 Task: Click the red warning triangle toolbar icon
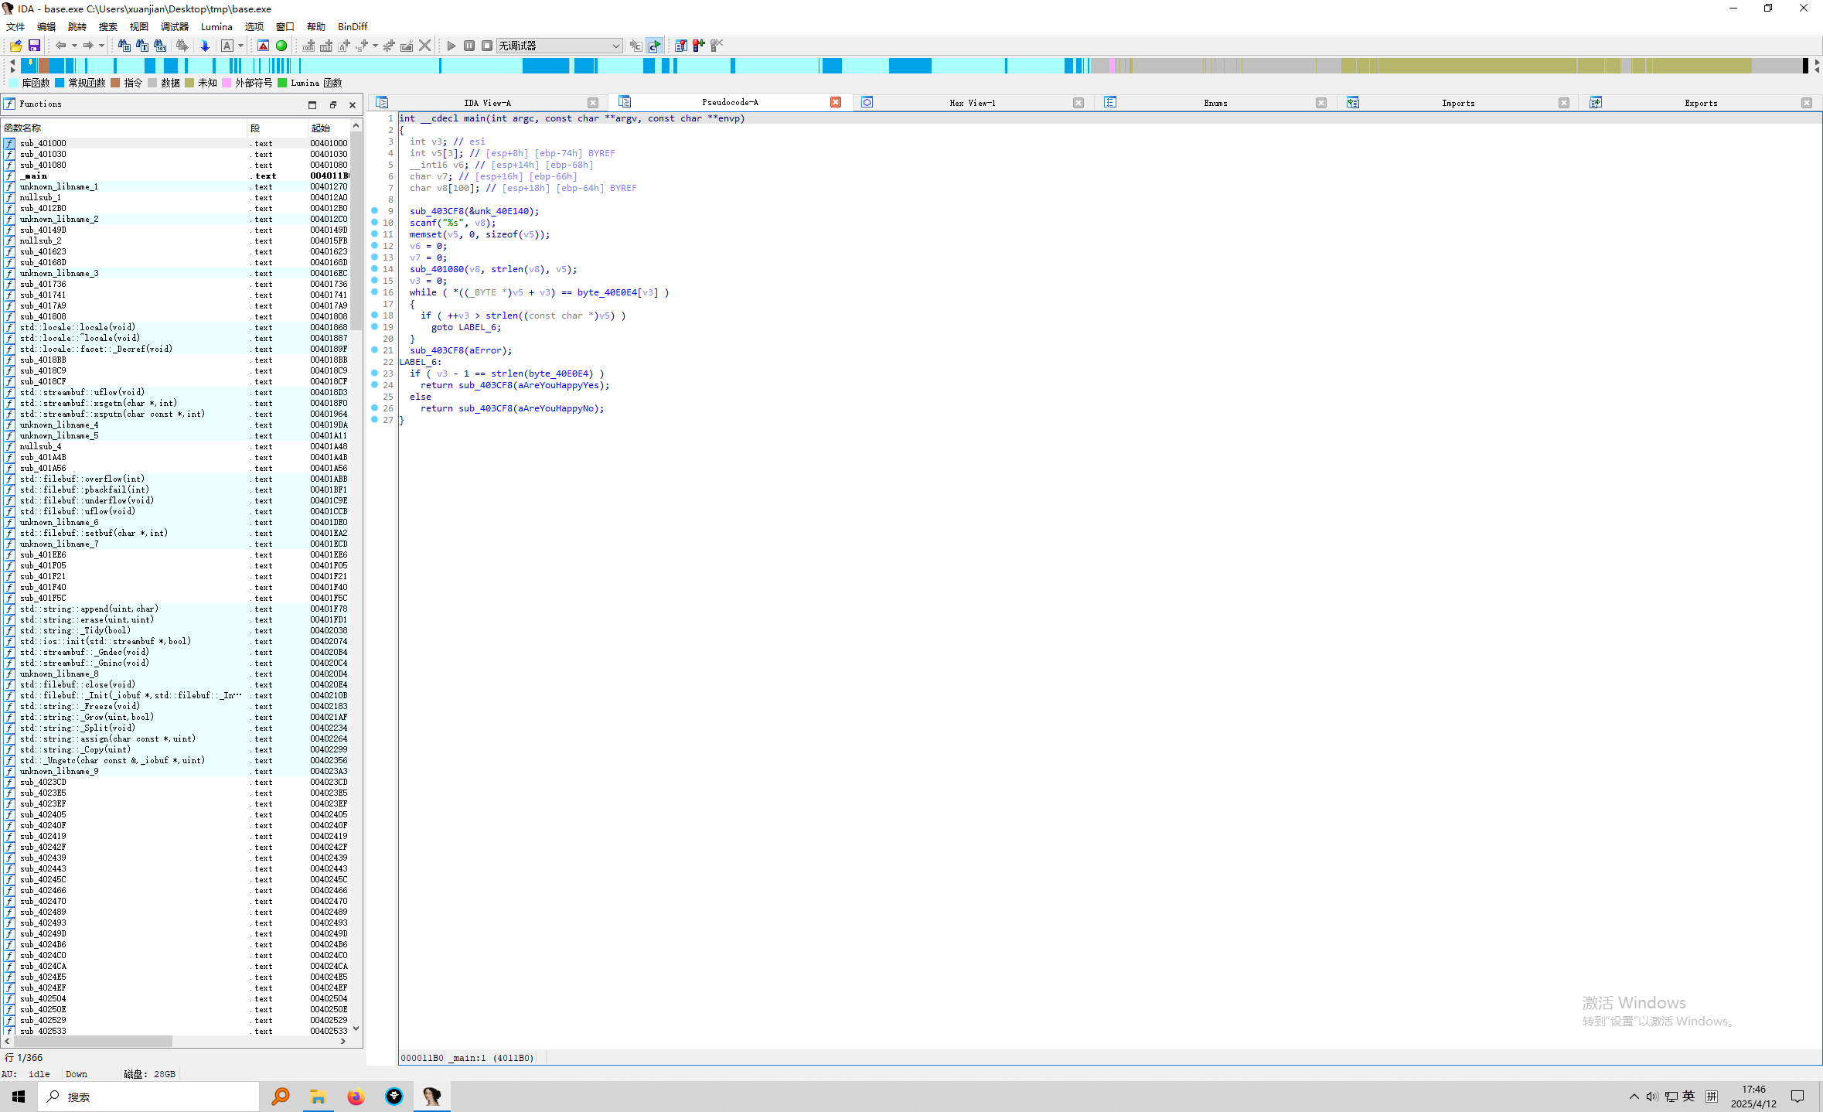pos(264,46)
